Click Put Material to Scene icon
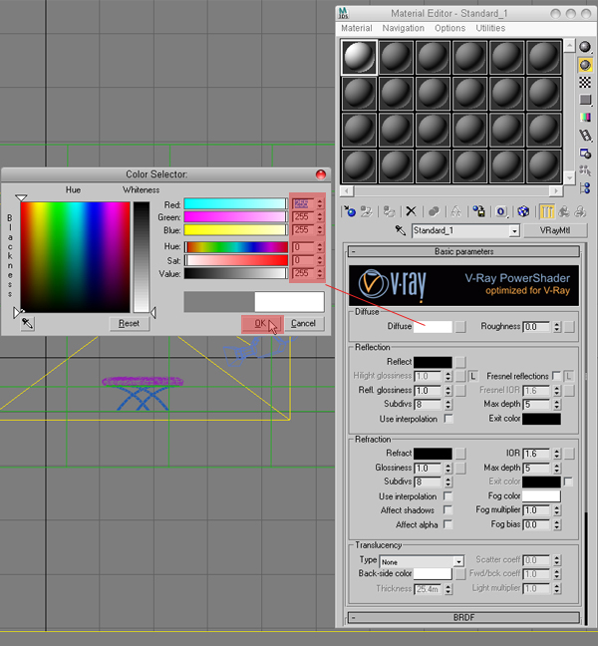This screenshot has width=598, height=646. (x=366, y=211)
